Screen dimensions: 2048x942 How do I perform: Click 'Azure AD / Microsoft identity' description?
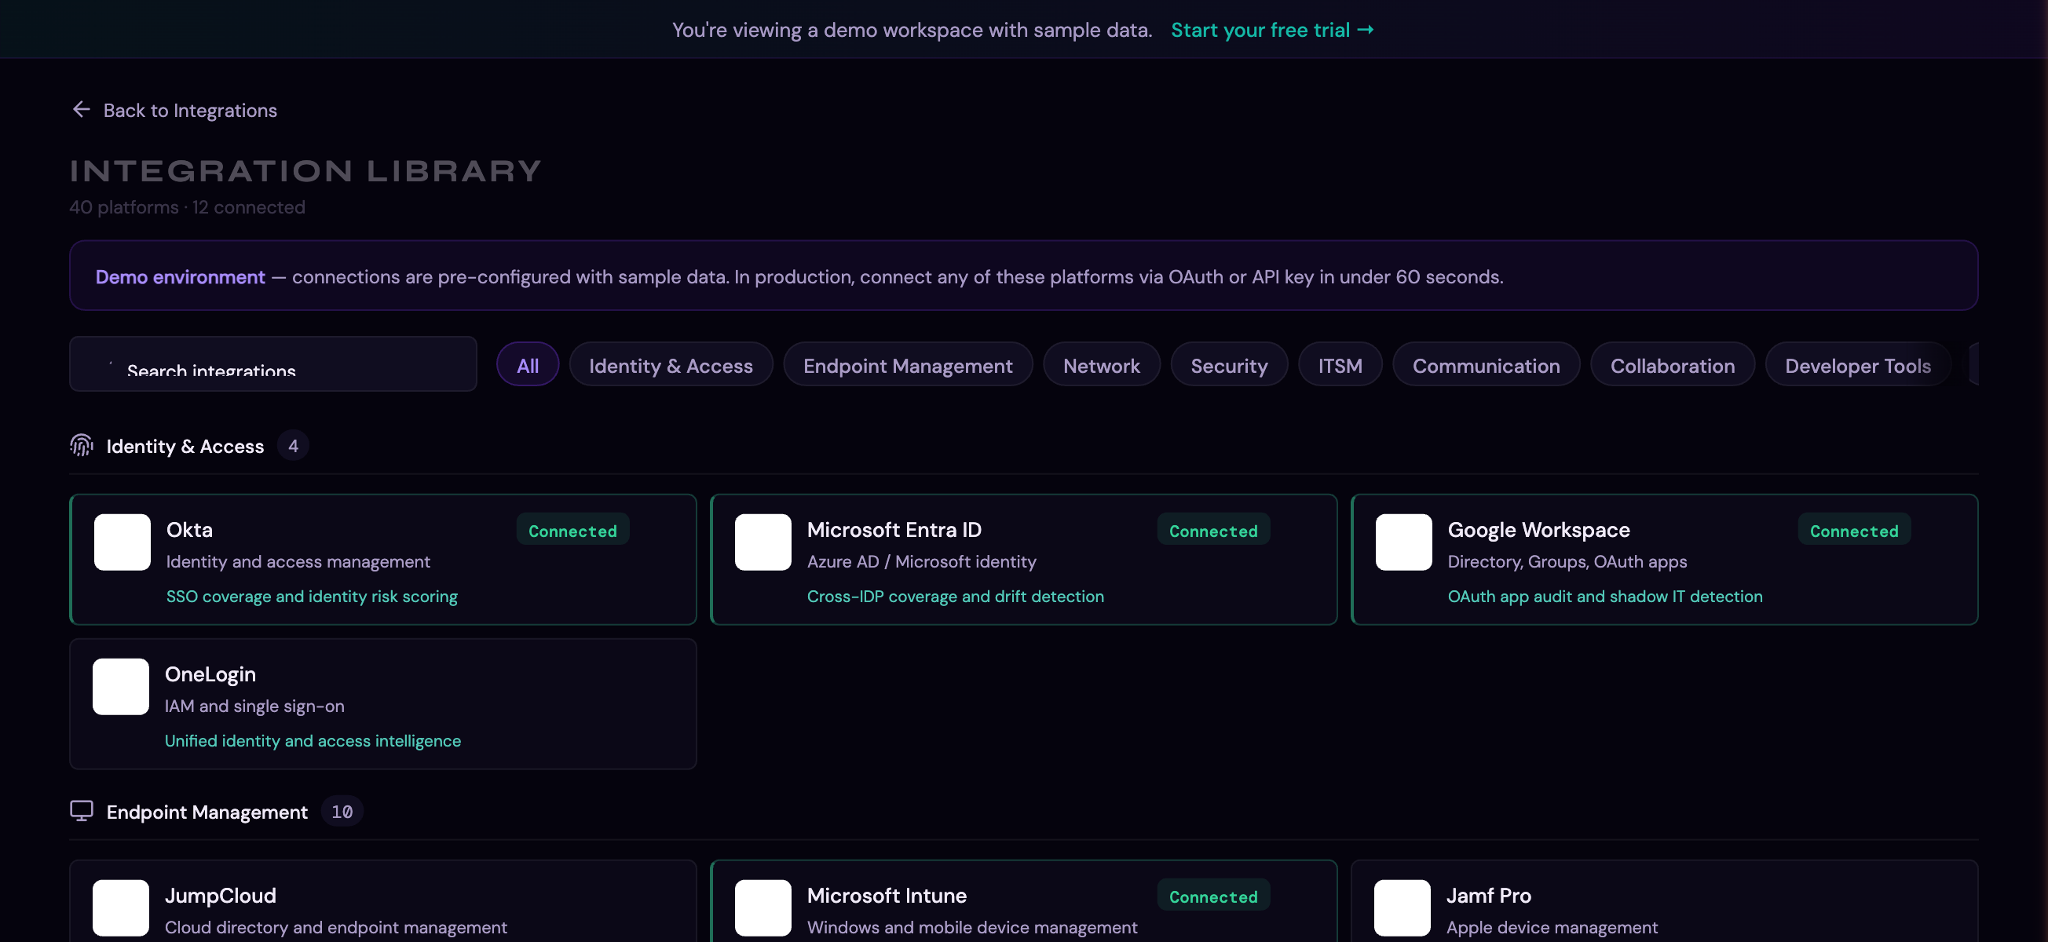tap(920, 561)
